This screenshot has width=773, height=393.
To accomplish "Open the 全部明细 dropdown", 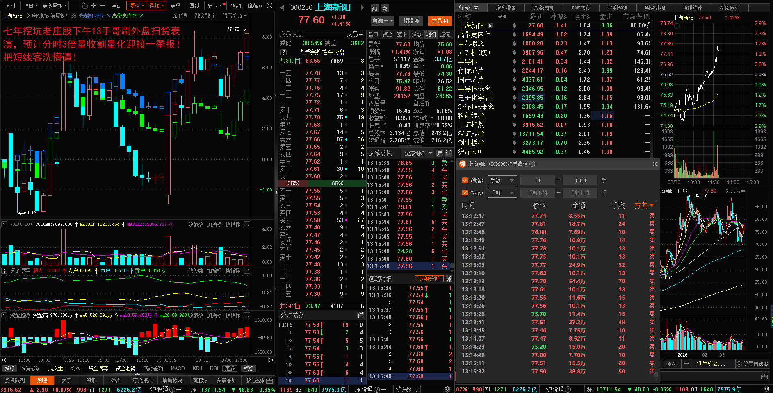I will coord(418,153).
